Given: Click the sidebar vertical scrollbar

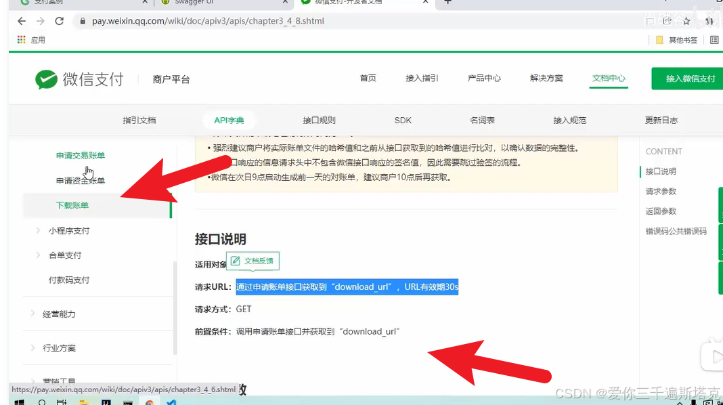Looking at the screenshot, I should pos(175,307).
